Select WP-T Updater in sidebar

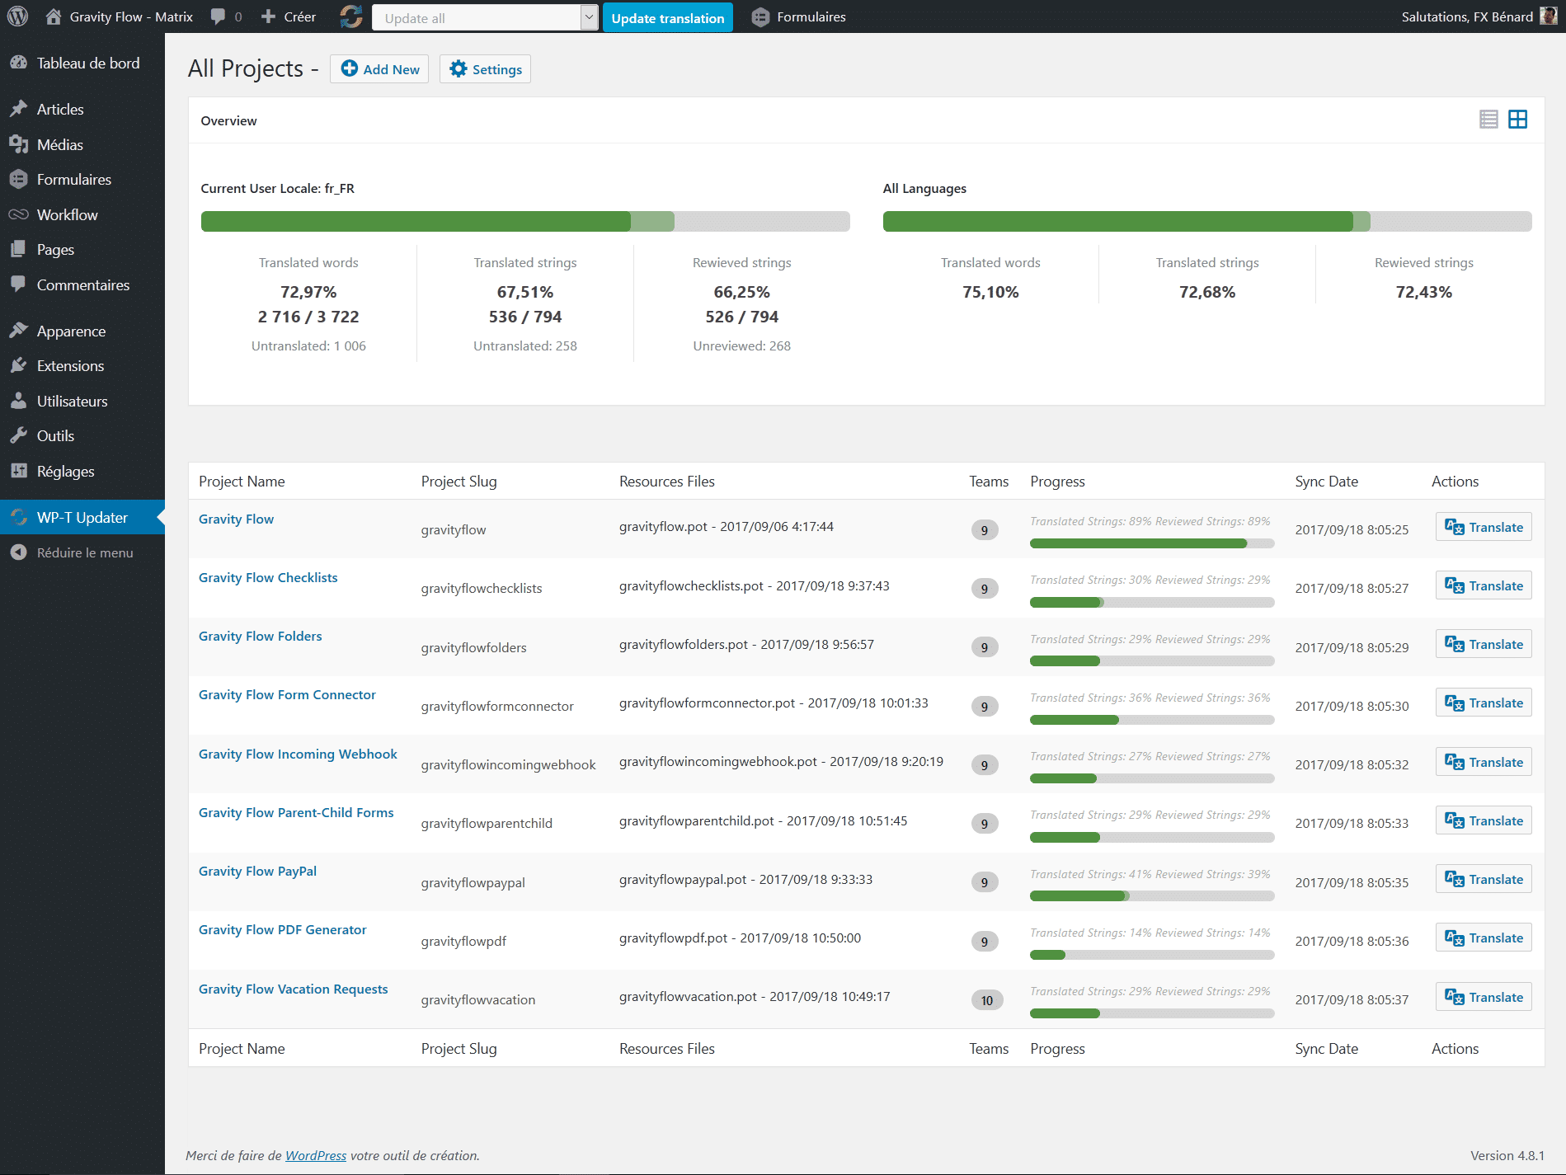[x=82, y=517]
